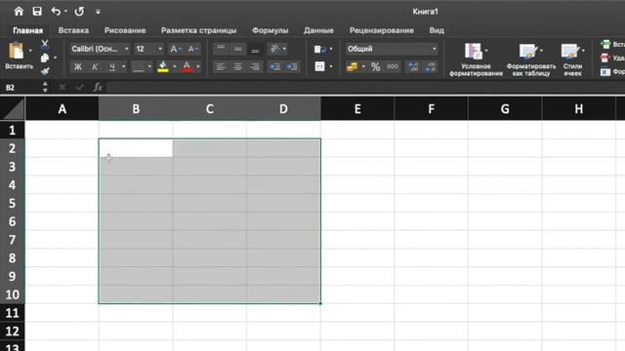Increase the cell indent
This screenshot has width=625, height=351.
pyautogui.click(x=292, y=66)
